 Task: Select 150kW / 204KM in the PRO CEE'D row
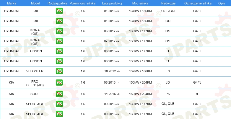[x=140, y=82]
